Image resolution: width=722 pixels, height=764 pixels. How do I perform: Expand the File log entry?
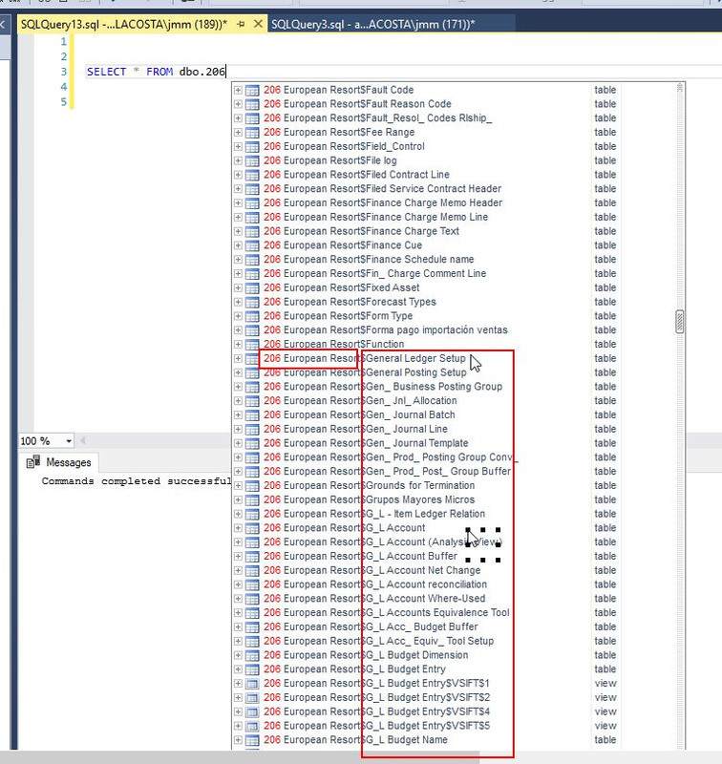click(x=238, y=160)
